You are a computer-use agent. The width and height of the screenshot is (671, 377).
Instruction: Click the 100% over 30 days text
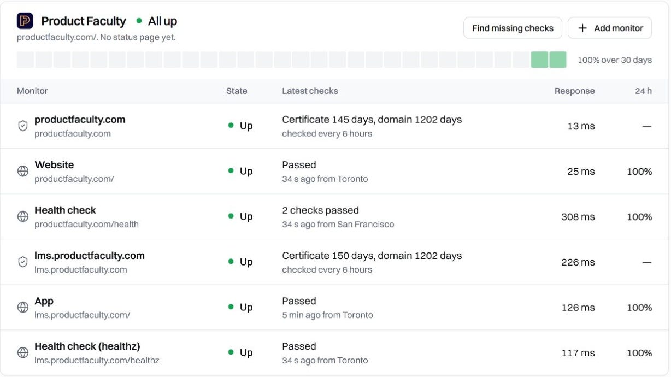point(615,60)
